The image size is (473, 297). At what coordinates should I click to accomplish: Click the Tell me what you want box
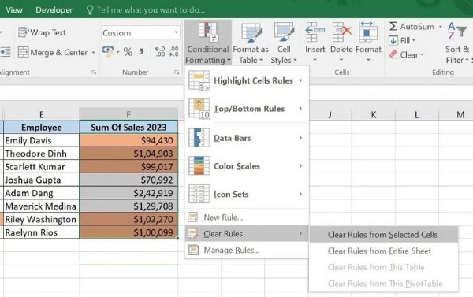pyautogui.click(x=151, y=10)
